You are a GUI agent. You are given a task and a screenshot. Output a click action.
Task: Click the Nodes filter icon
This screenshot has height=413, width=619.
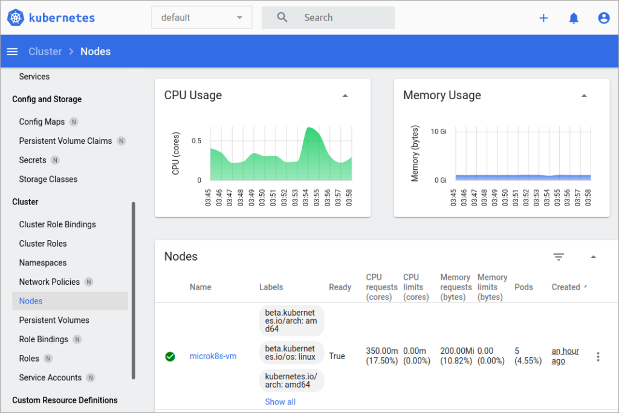tap(559, 257)
